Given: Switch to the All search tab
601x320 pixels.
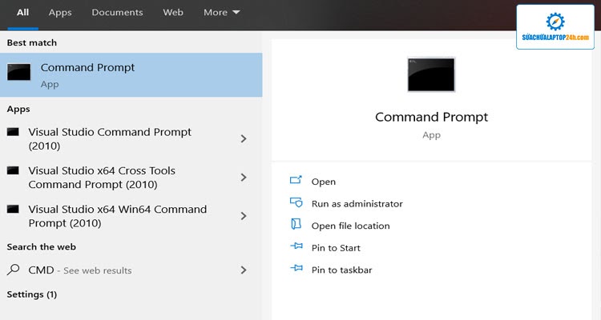Looking at the screenshot, I should (22, 13).
